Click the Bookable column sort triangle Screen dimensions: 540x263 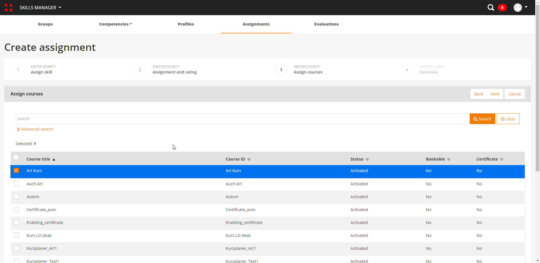pyautogui.click(x=449, y=159)
